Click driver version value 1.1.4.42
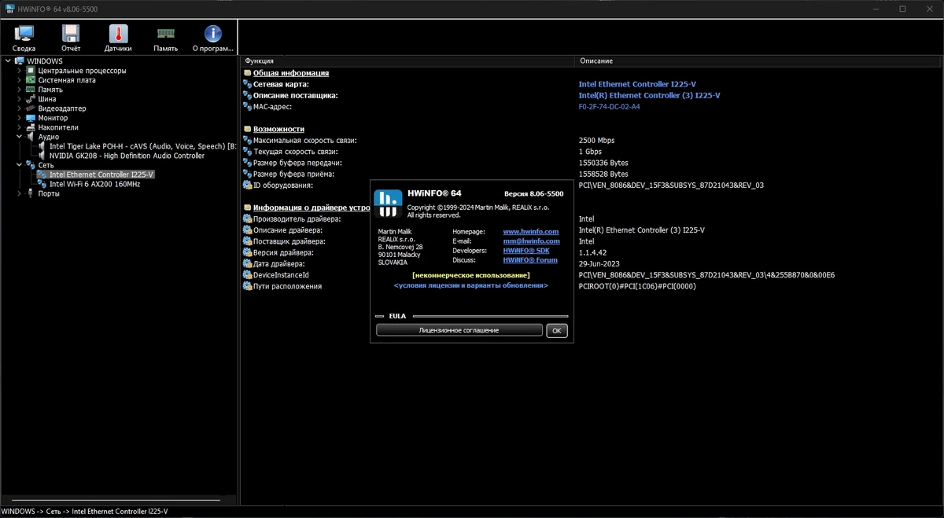The width and height of the screenshot is (944, 518). click(592, 253)
